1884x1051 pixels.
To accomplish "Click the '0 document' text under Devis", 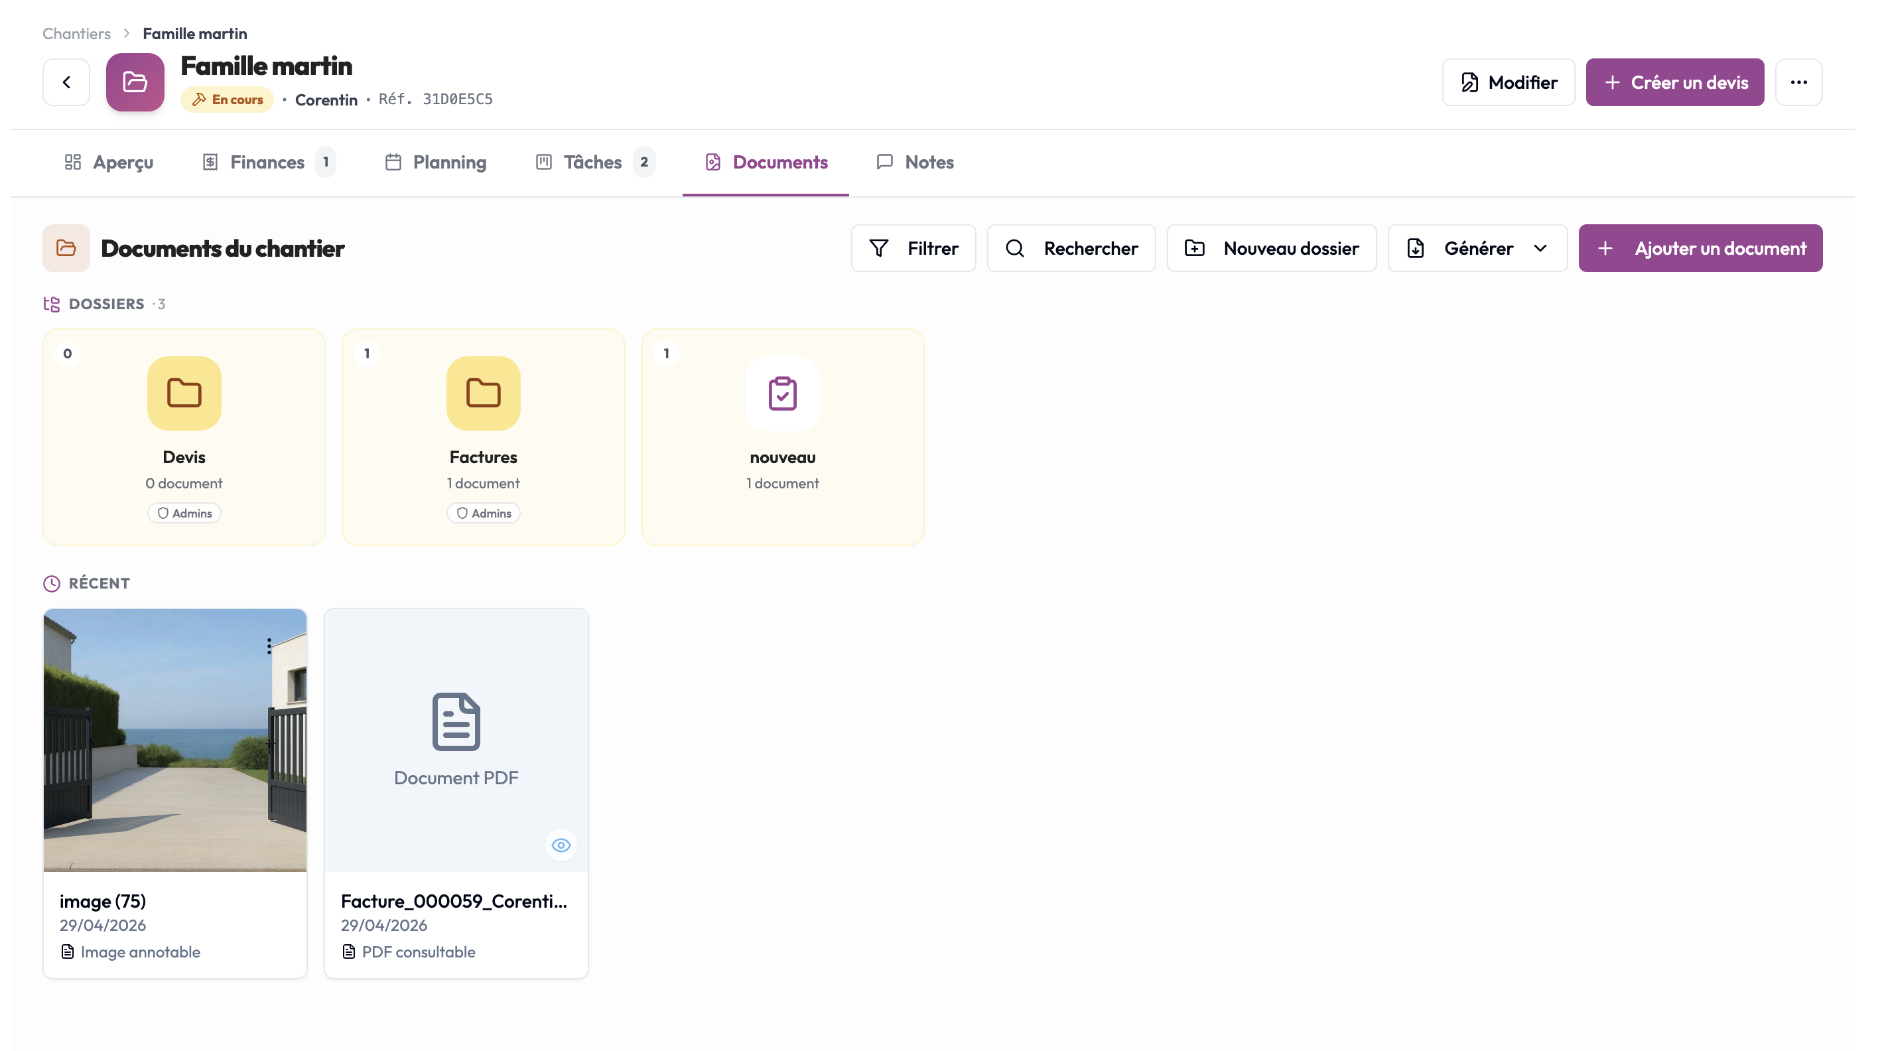I will [x=184, y=484].
